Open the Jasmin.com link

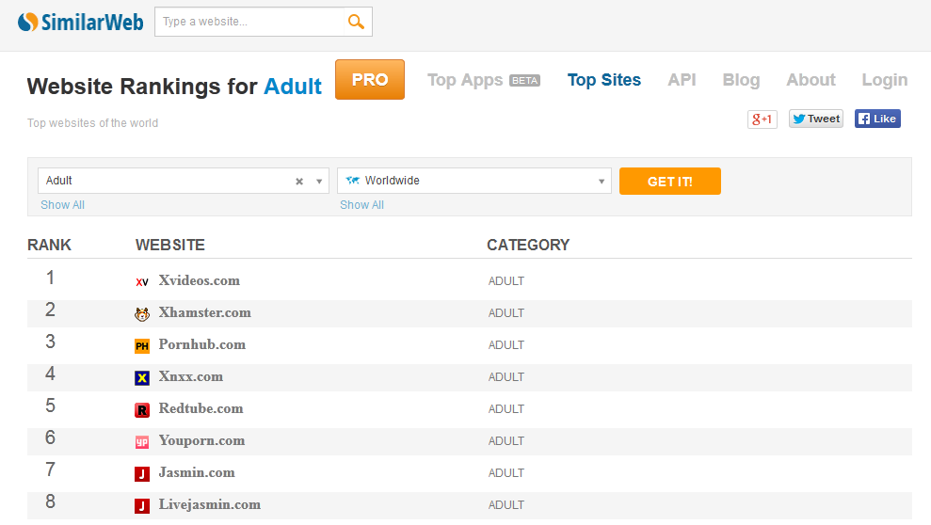click(x=197, y=473)
